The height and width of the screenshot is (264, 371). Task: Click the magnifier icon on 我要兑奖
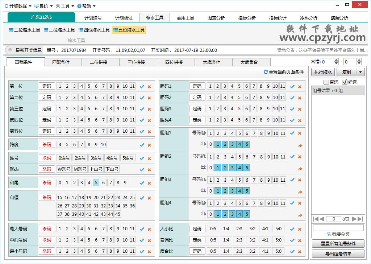(329, 233)
